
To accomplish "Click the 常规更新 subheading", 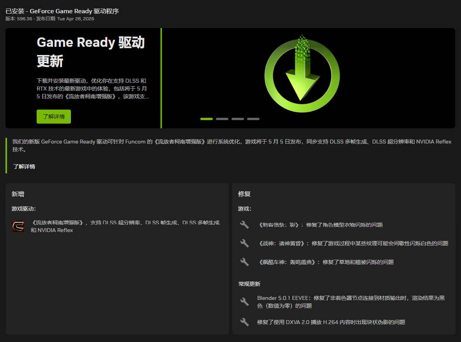I will tap(249, 284).
